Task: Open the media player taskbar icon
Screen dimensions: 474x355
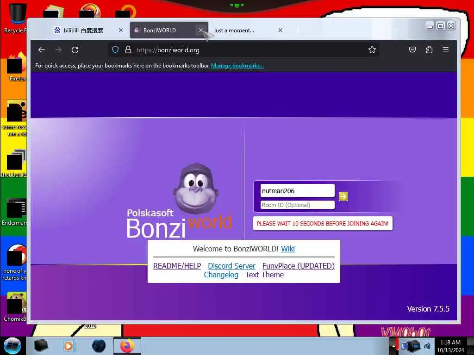Action: (69, 346)
